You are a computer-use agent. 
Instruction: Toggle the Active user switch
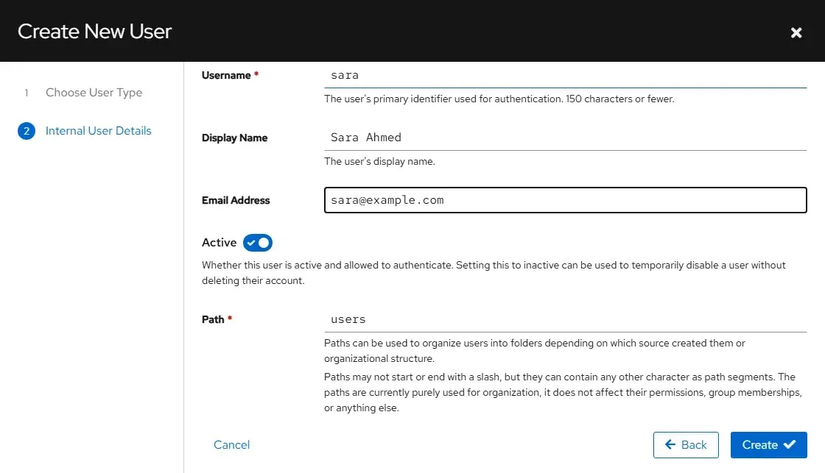pos(258,243)
